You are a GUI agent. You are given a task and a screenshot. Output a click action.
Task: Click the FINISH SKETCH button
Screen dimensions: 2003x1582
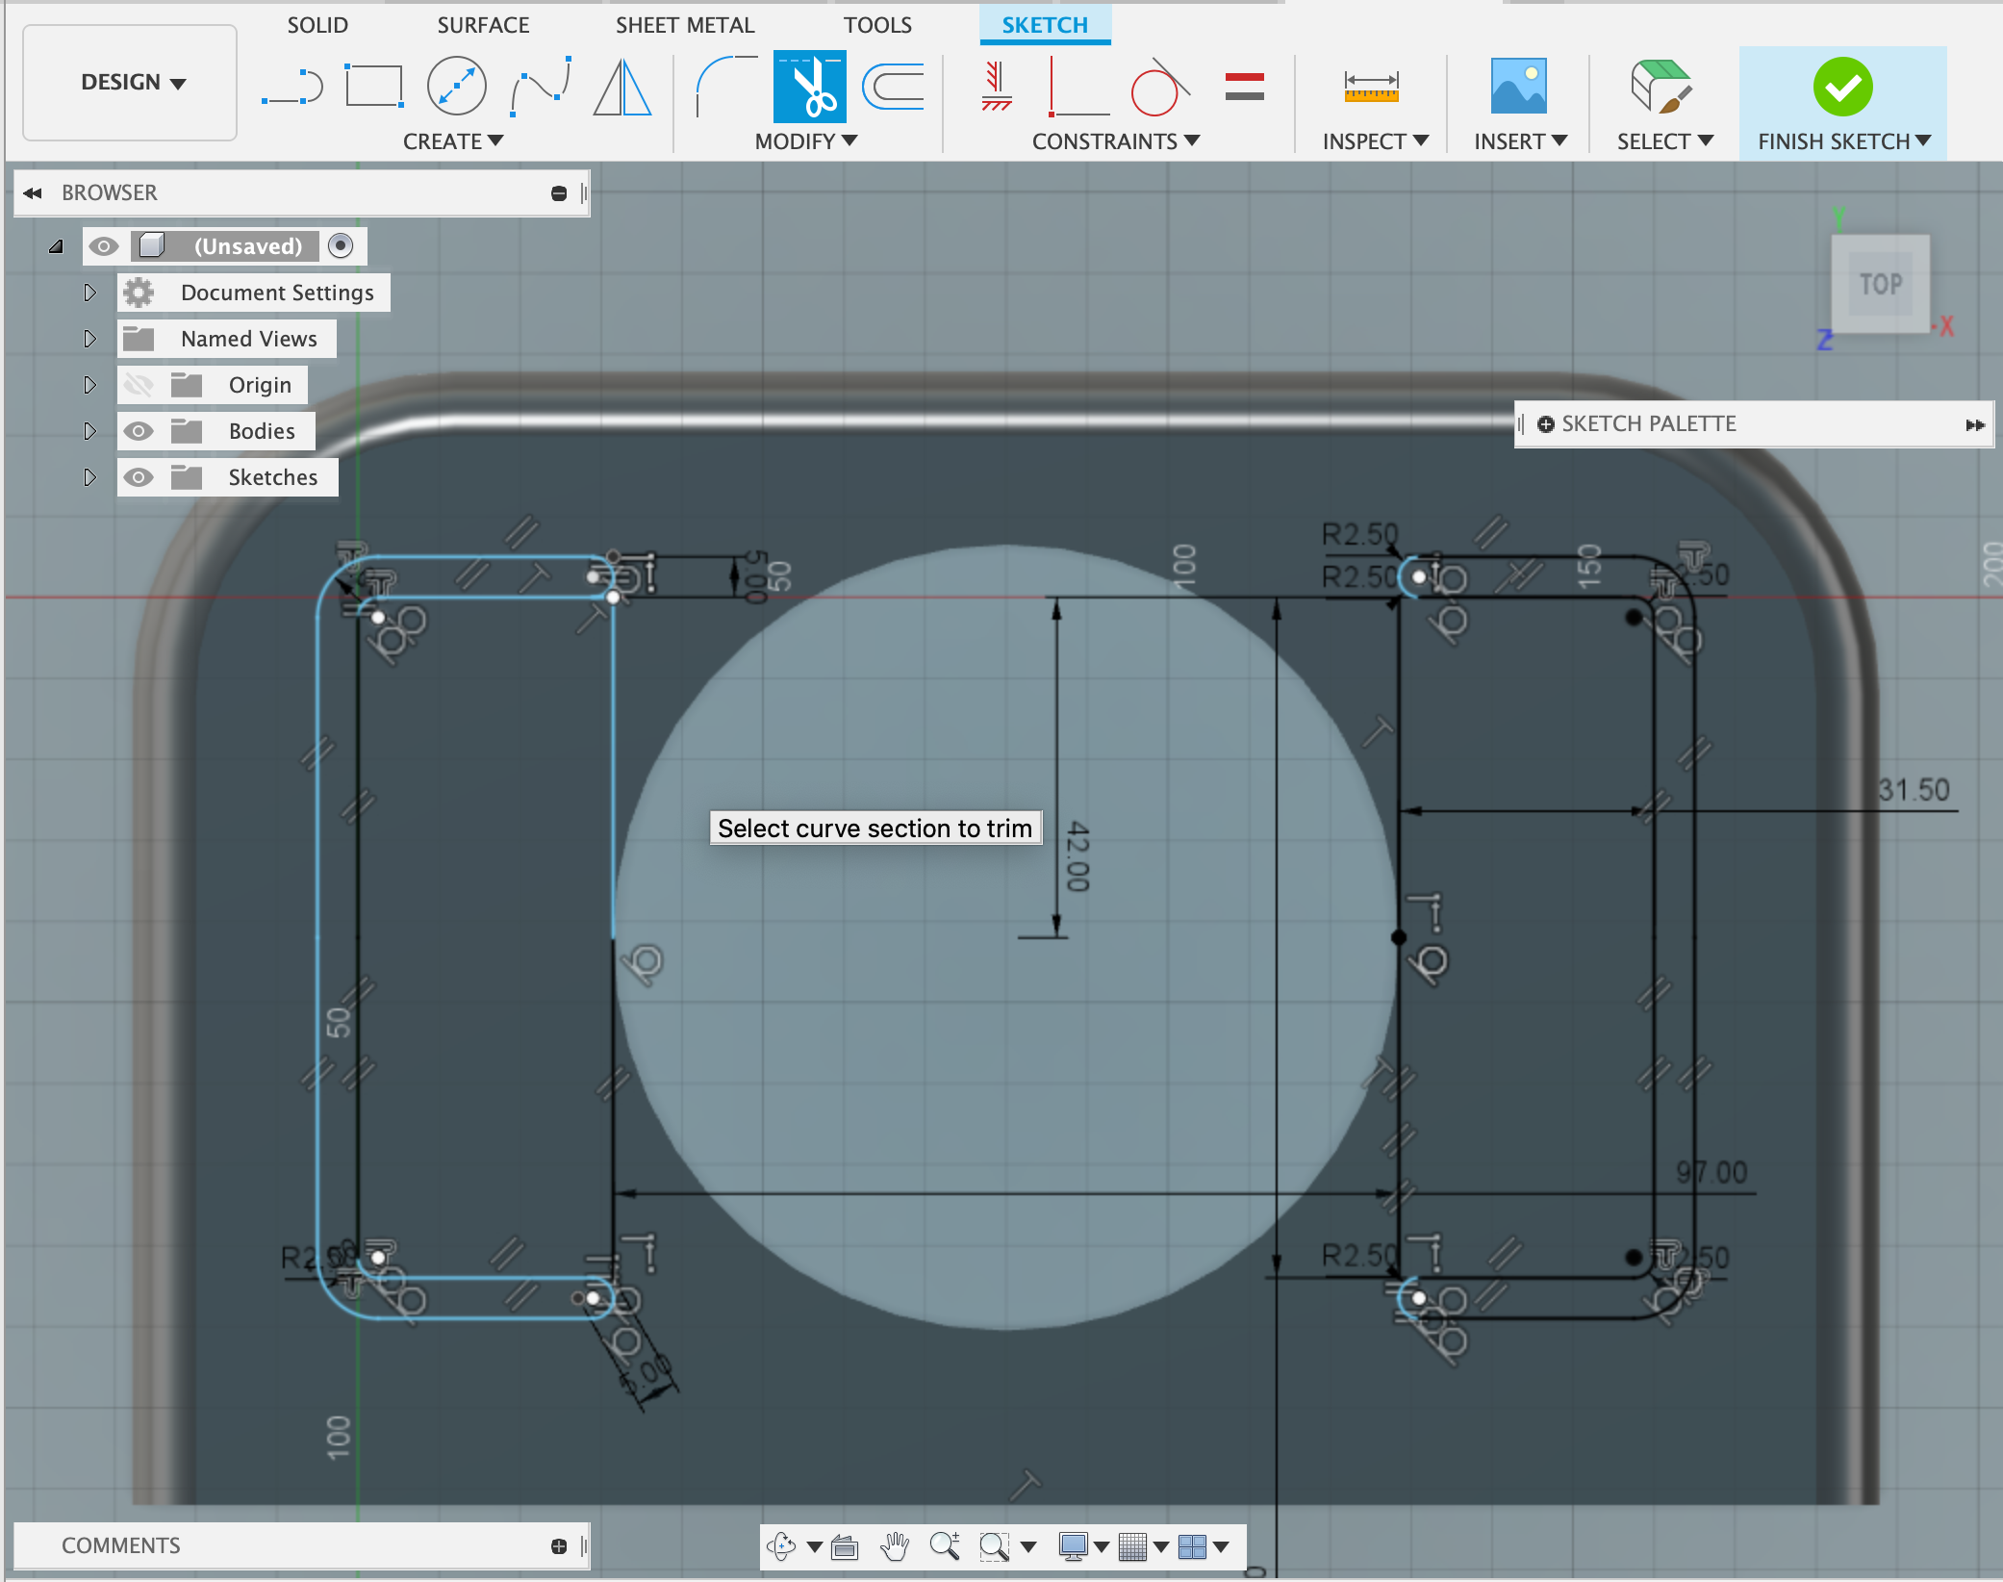[1842, 89]
